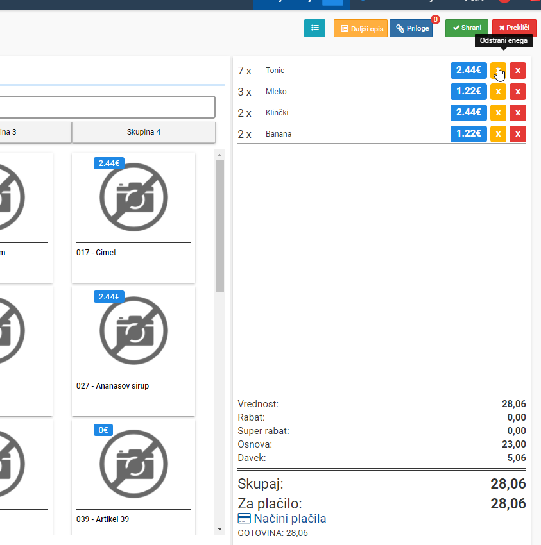Image resolution: width=541 pixels, height=545 pixels.
Task: Click the Mleko item name
Action: 276,92
